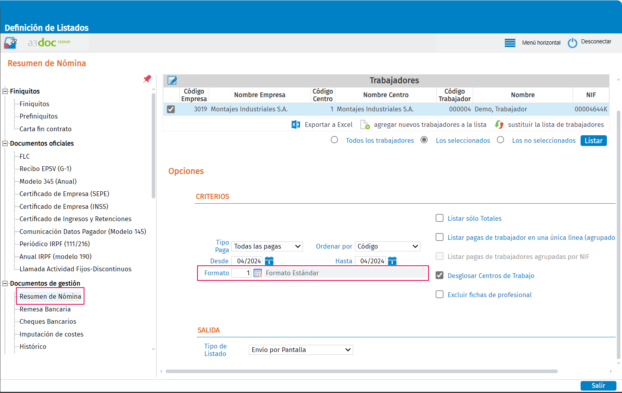Viewport: 622px width, 393px height.
Task: Click the add-document icon for new workers
Action: (x=365, y=125)
